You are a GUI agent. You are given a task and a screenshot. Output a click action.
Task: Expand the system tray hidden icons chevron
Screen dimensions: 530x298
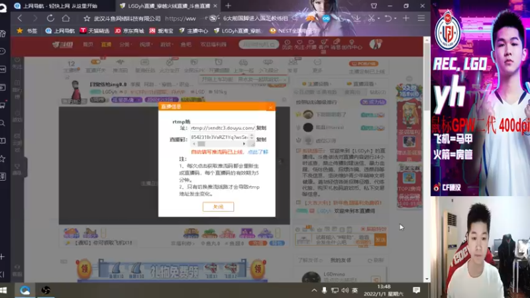(314, 290)
